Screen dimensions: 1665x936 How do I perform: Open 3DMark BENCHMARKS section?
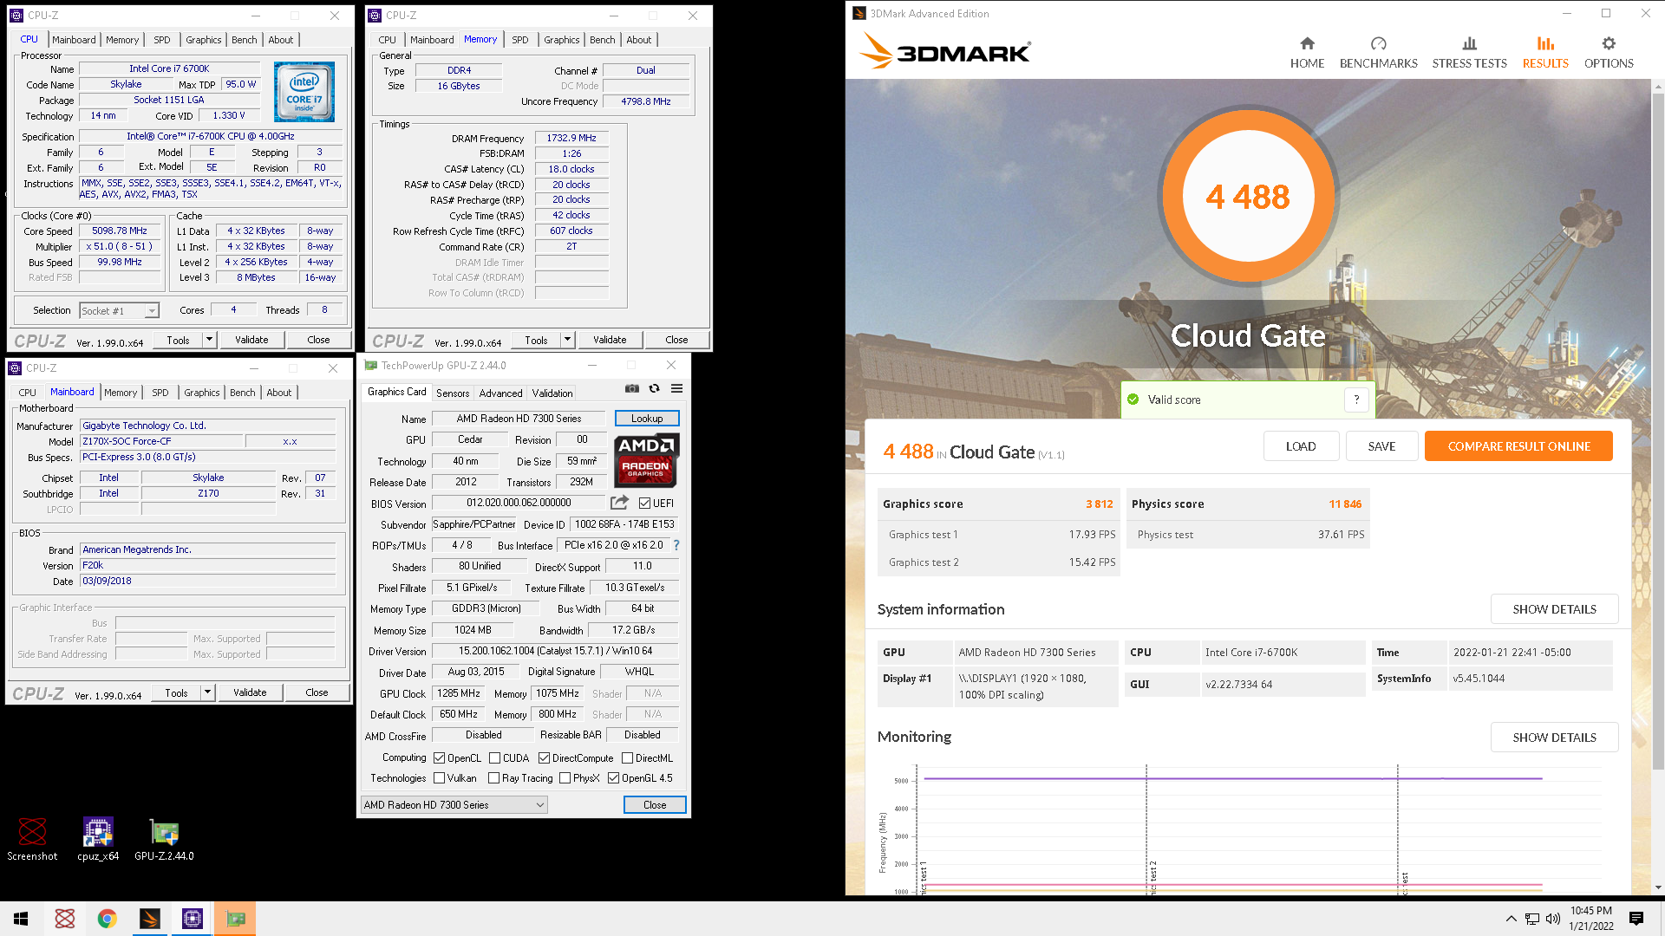pos(1378,53)
